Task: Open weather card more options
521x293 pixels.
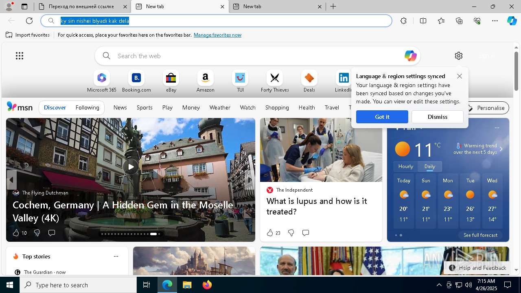Action: click(497, 128)
